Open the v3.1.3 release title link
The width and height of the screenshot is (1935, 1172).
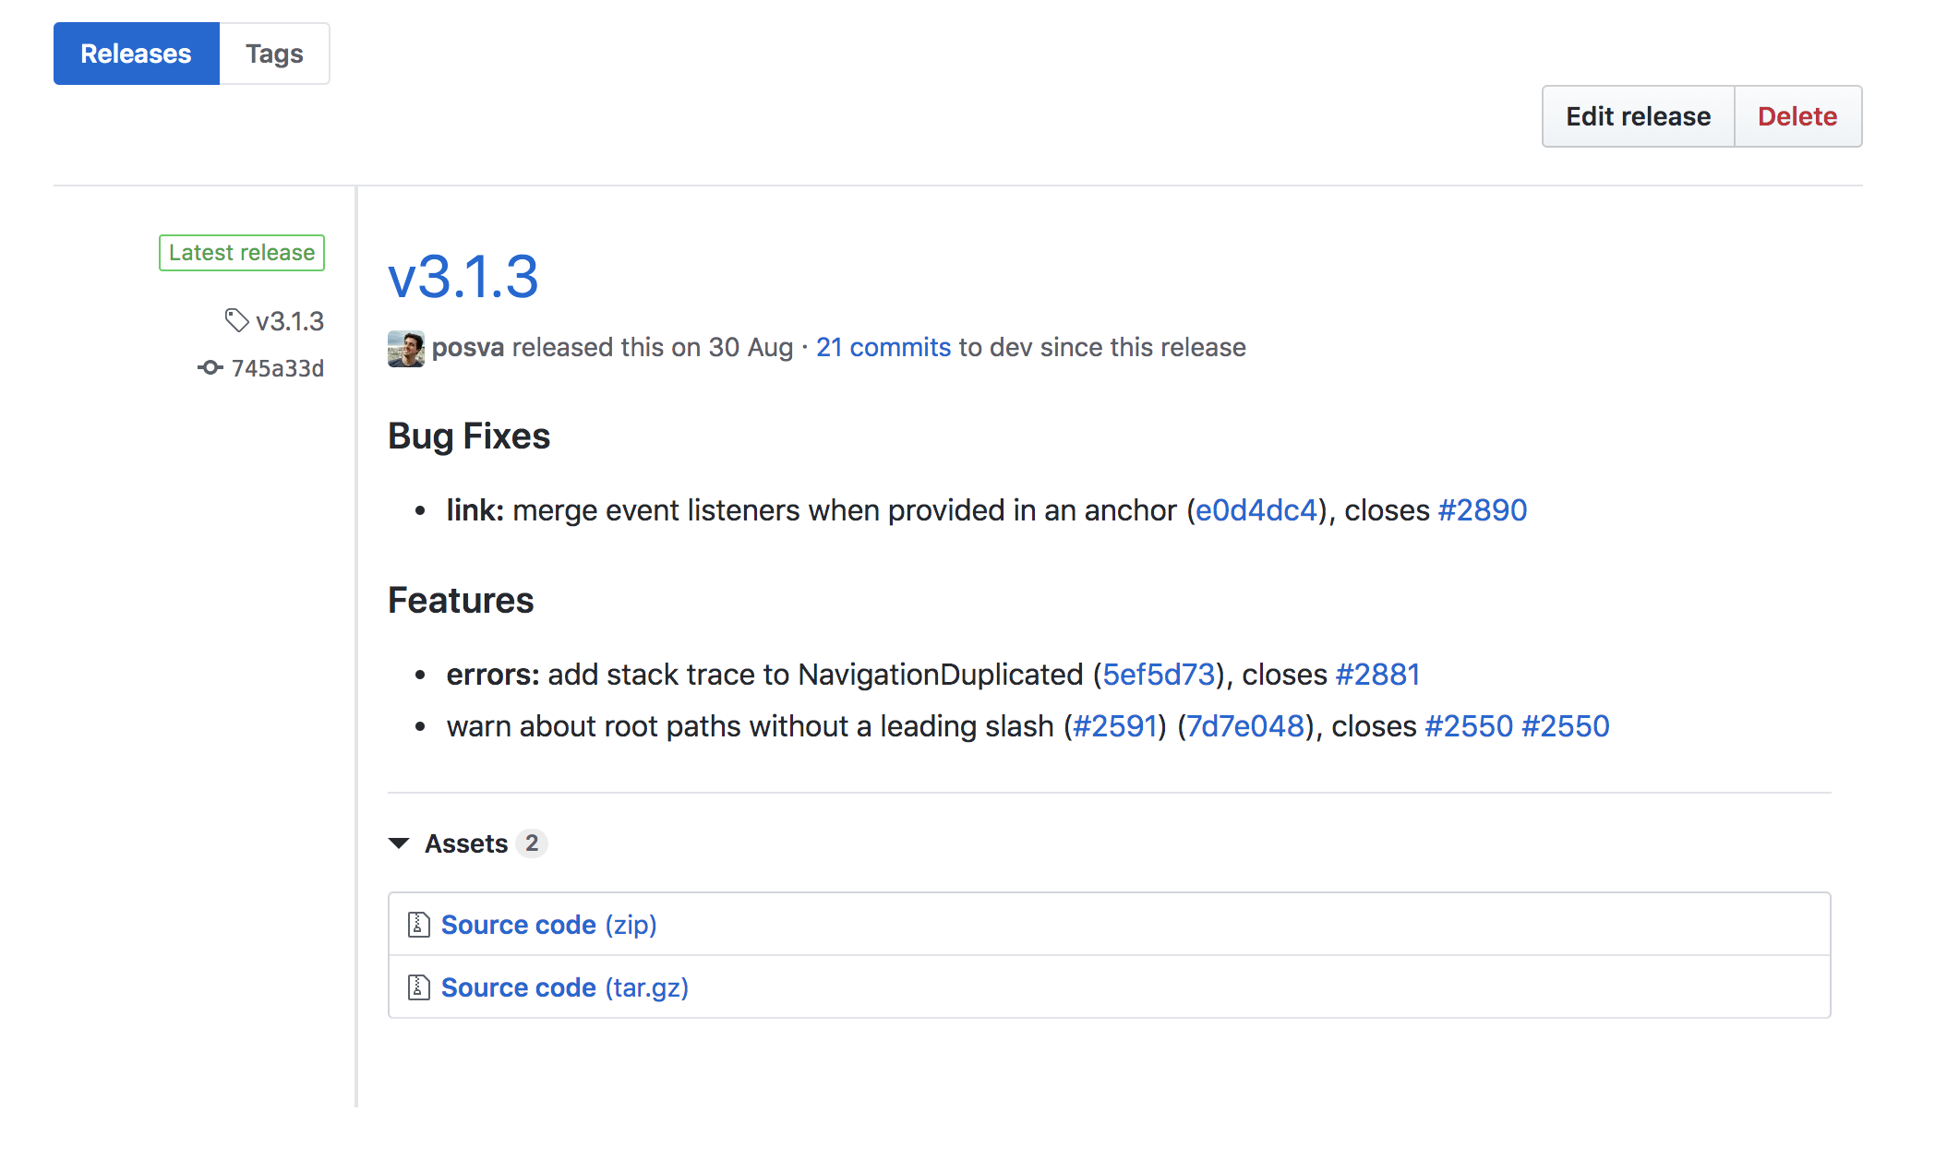click(x=463, y=276)
